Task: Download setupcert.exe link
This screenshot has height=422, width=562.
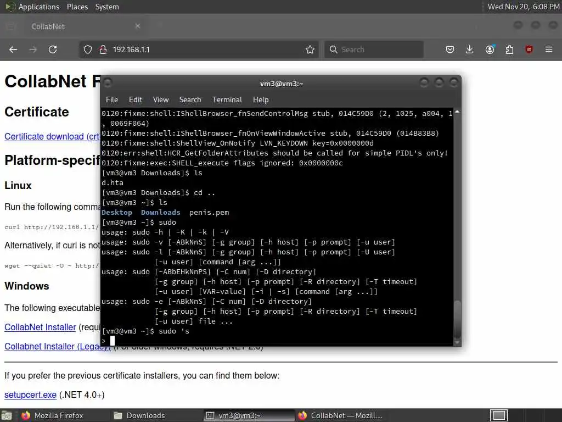Action: pyautogui.click(x=31, y=395)
